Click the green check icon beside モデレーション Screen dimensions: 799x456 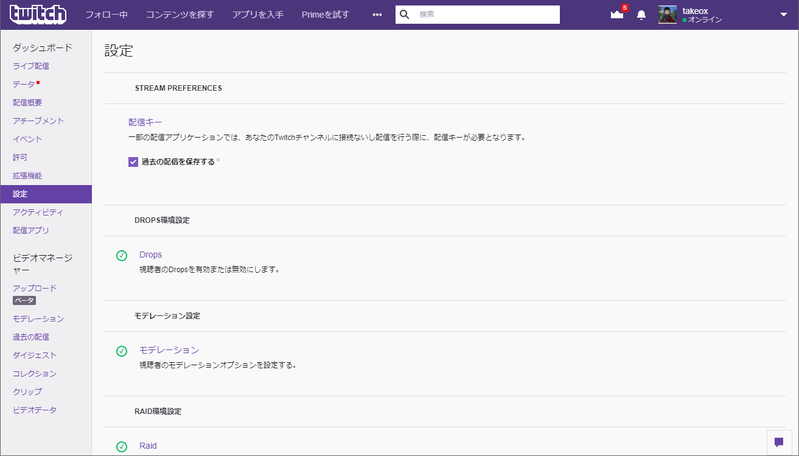pos(122,351)
